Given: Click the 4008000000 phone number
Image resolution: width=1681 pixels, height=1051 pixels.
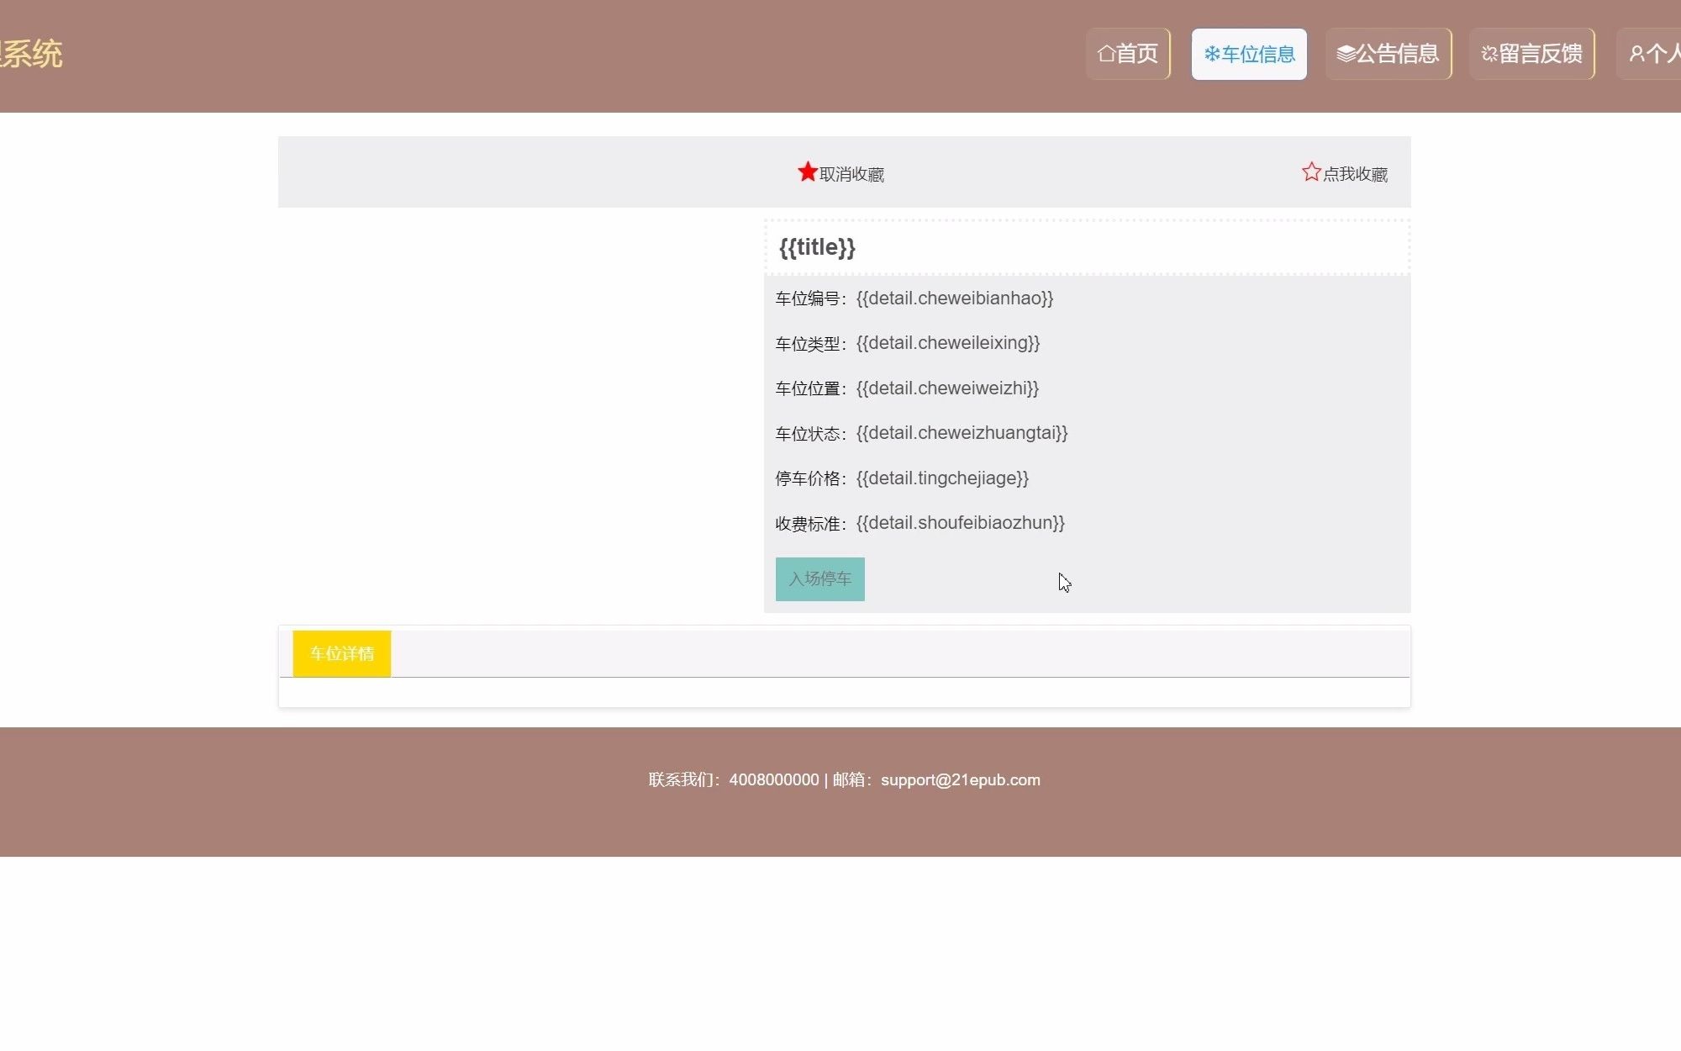Looking at the screenshot, I should click(774, 780).
